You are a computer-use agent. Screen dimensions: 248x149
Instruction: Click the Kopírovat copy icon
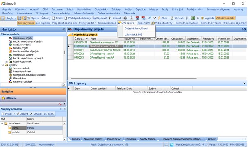coord(94,18)
